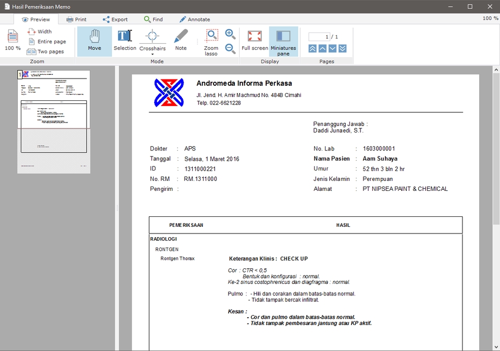Viewport: 500px width, 351px height.
Task: Click the 'RONTGEN' subsection label
Action: pos(167,250)
